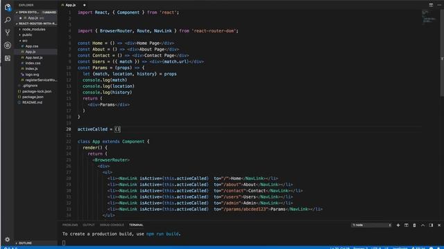Image resolution: width=444 pixels, height=249 pixels.
Task: Open index.css file
Action: pos(33,63)
